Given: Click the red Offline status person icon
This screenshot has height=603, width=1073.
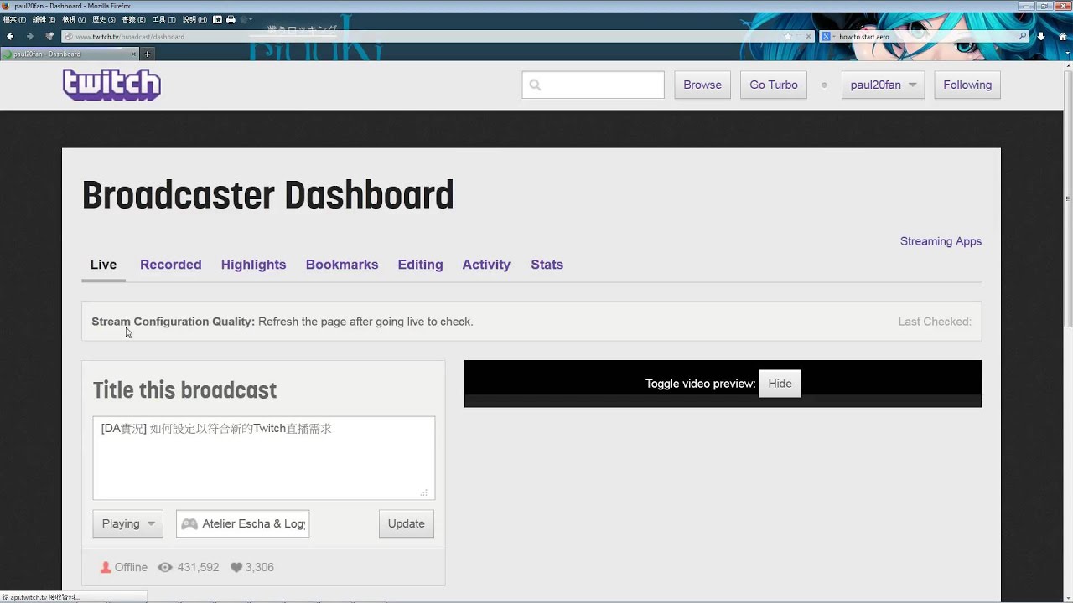Looking at the screenshot, I should coord(106,567).
